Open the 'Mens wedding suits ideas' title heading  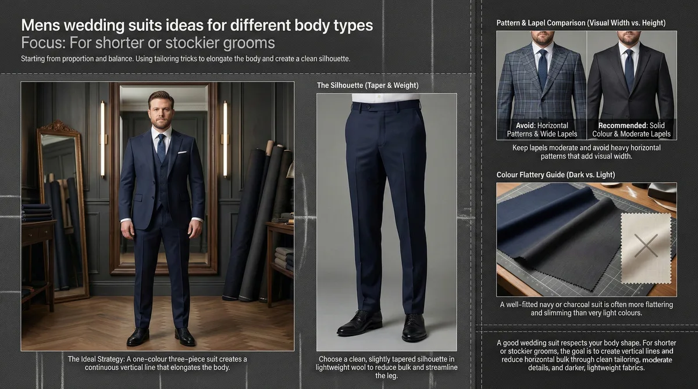coord(197,25)
